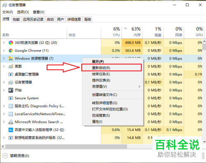
Task: Collapse view with 简略信息 arrow icon
Action: pos(5,156)
